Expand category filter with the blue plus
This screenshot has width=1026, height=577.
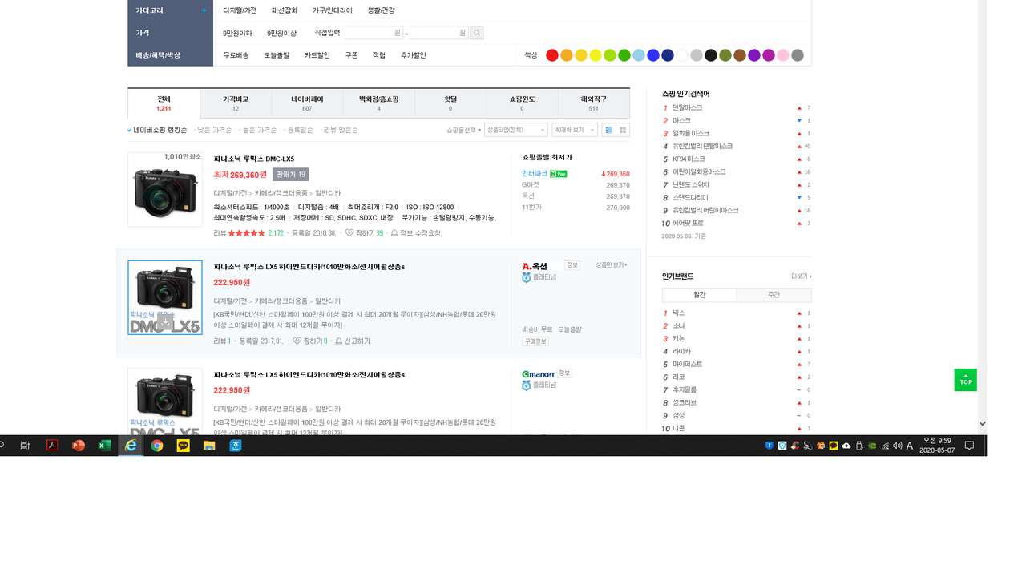(204, 10)
